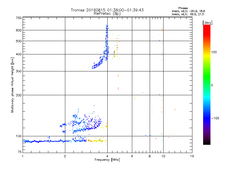Click 'mean, sd,O: -90.9, 15.8' text
The width and height of the screenshot is (226, 170).
point(188,11)
